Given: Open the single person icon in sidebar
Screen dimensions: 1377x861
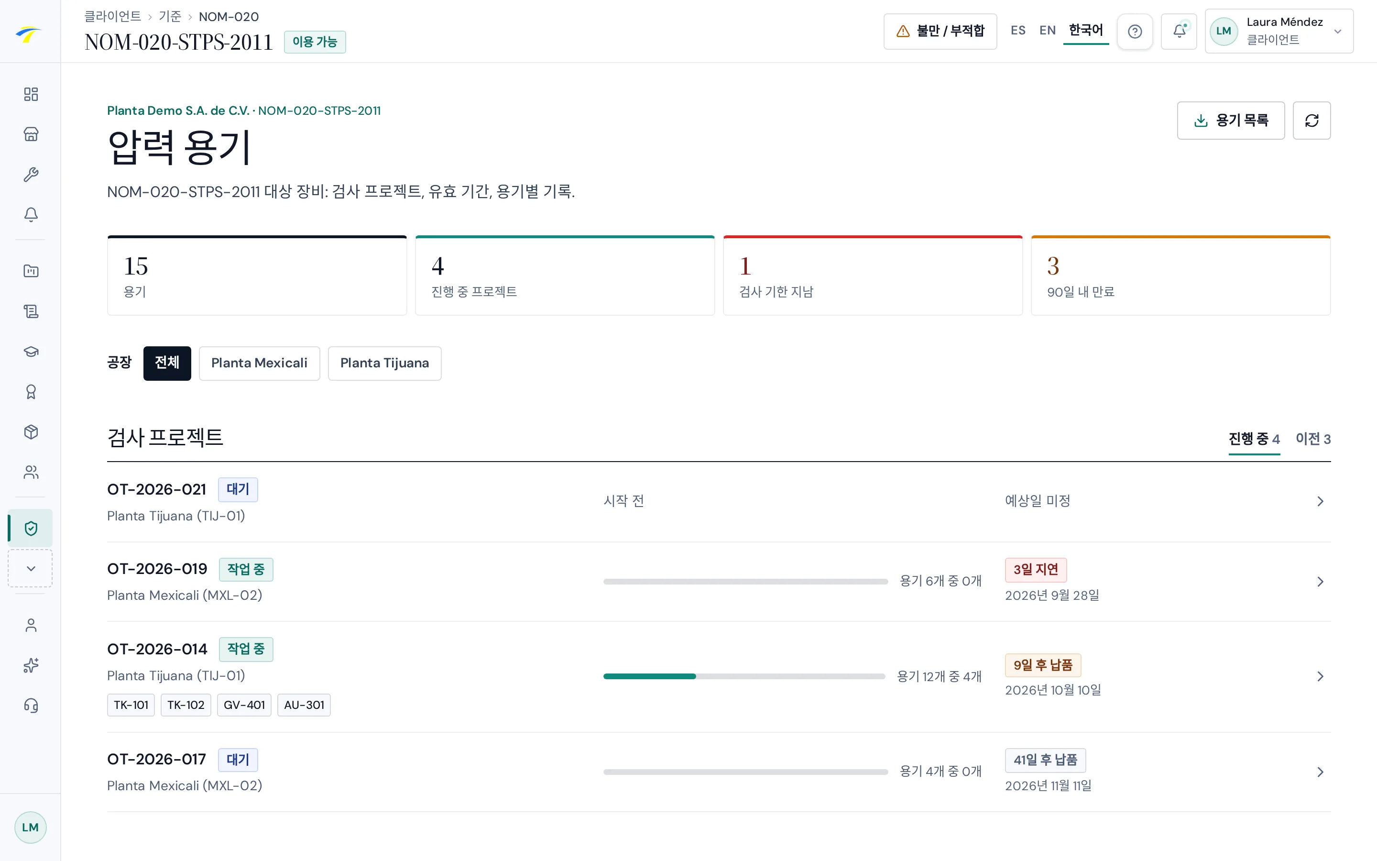Looking at the screenshot, I should (31, 625).
